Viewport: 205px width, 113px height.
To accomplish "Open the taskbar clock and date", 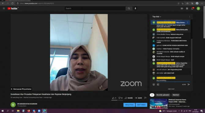I will (x=196, y=111).
